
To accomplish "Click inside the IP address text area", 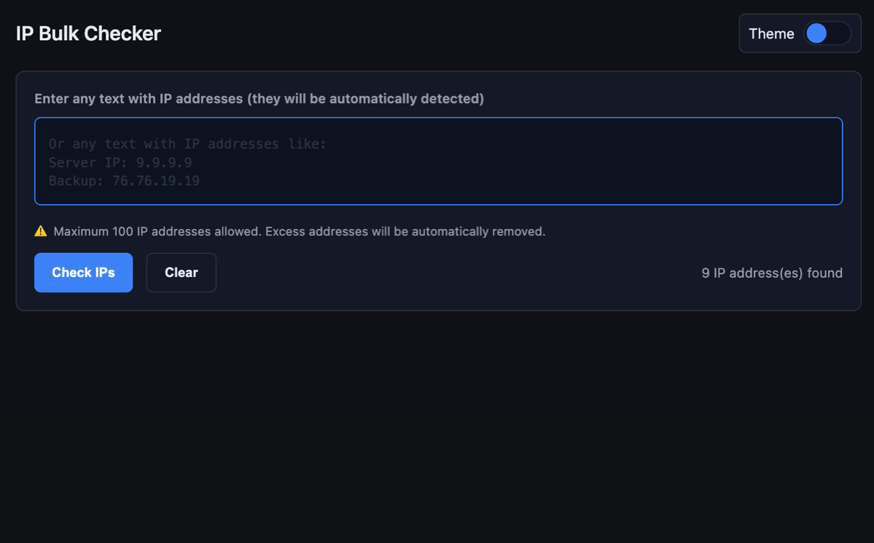I will coord(437,161).
